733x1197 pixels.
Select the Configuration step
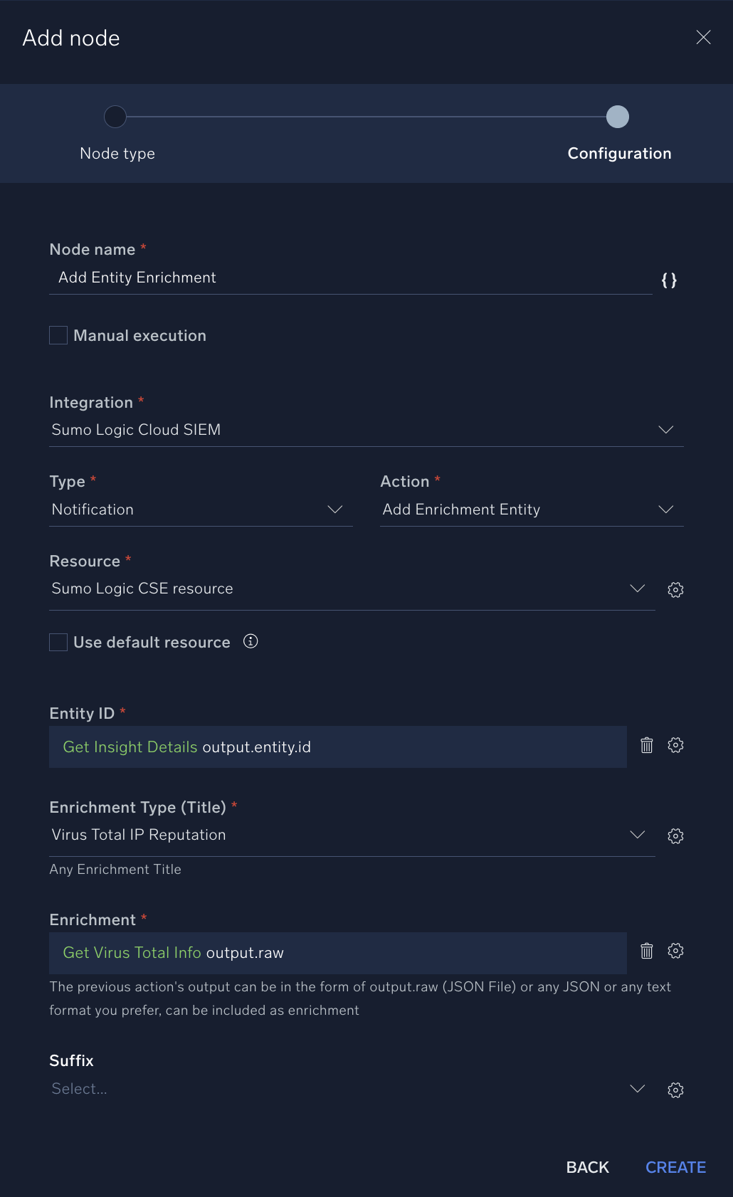click(617, 117)
